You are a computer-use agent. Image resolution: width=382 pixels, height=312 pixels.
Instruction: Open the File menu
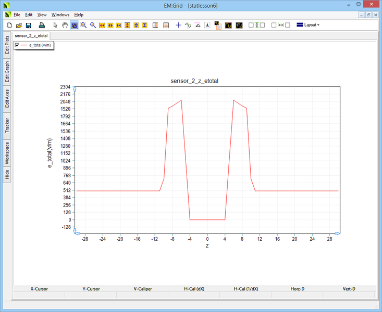click(17, 15)
